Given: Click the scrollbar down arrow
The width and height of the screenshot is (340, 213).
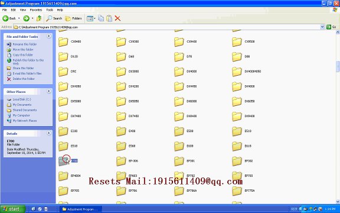Looking at the screenshot, I should click(338, 202).
